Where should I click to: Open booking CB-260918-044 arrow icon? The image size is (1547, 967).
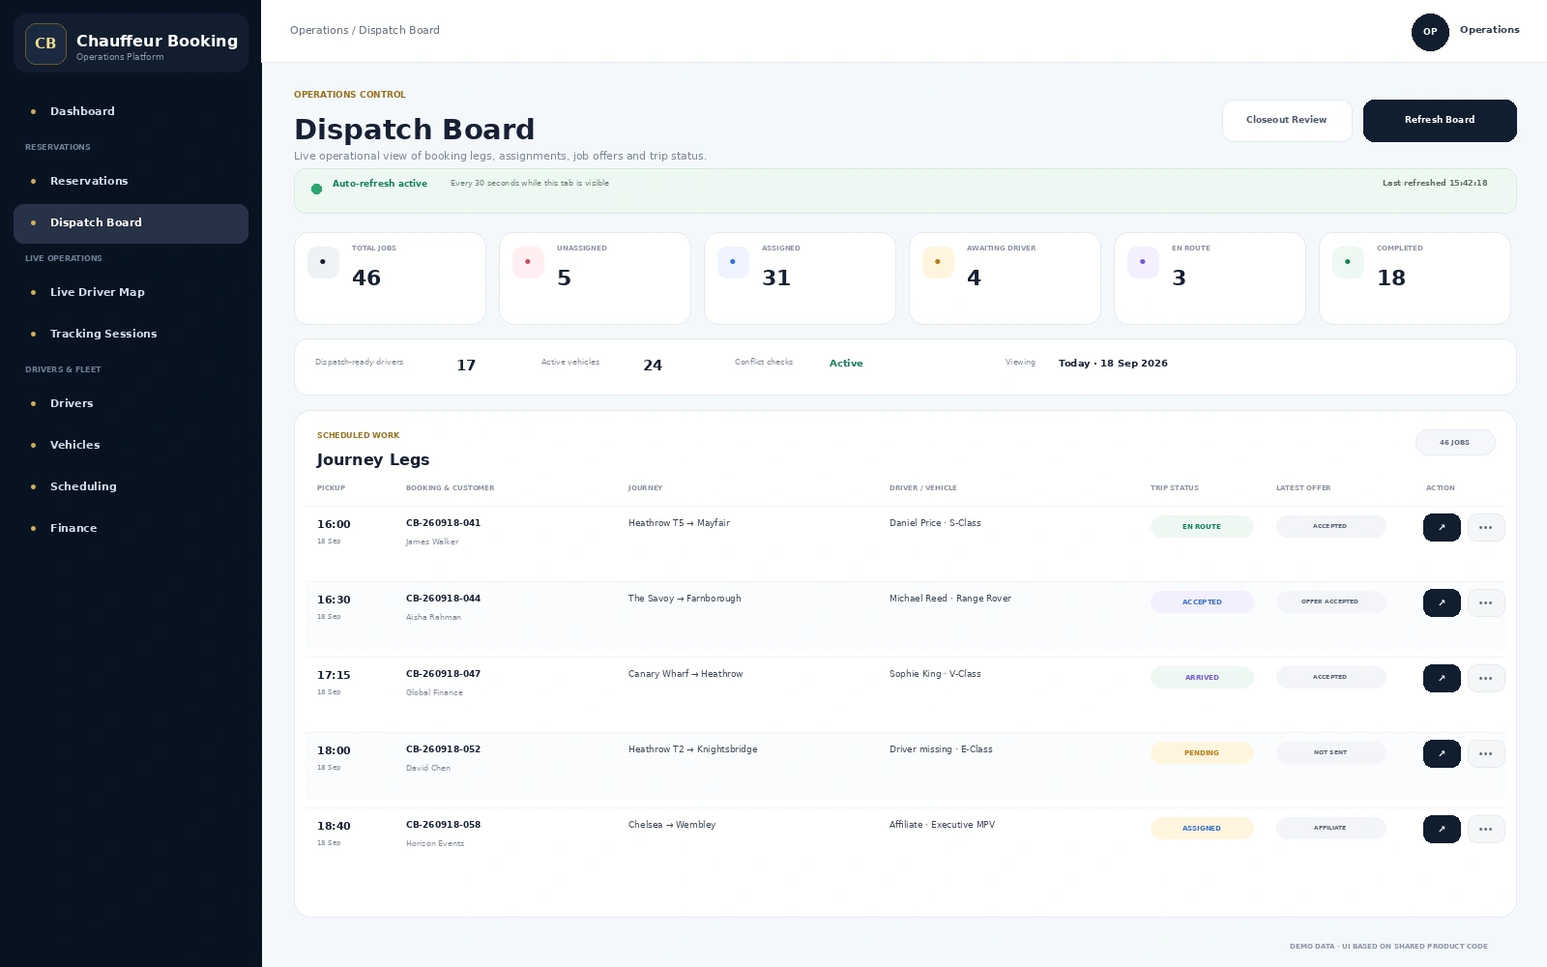[x=1442, y=602]
